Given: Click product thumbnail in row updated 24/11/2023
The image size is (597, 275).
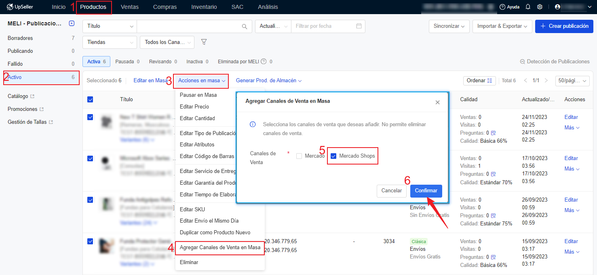Looking at the screenshot, I should [106, 122].
